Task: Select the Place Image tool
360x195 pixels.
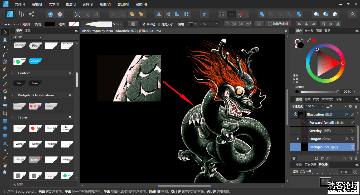Action: tap(5, 106)
